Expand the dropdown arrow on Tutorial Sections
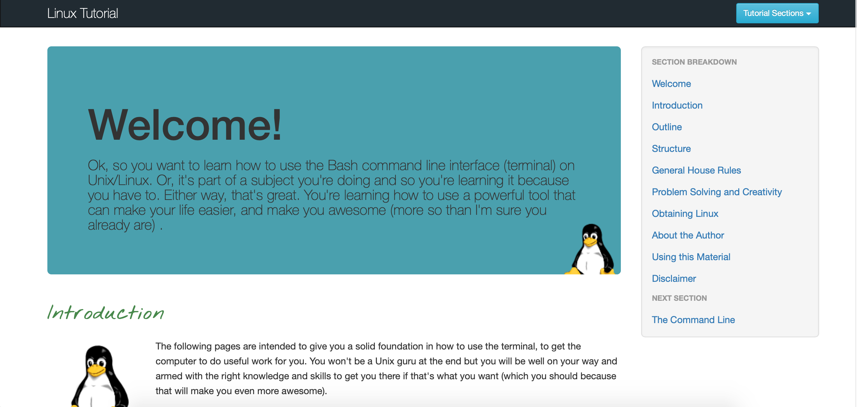Screen dimensions: 857x407 811,13
